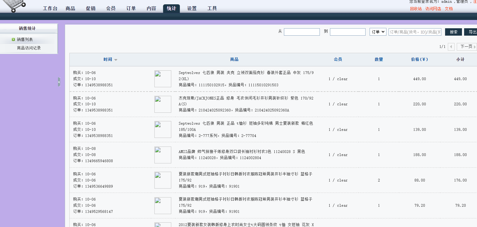Open the 工作台 menu
Image resolution: width=477 pixels, height=227 pixels.
click(x=50, y=8)
